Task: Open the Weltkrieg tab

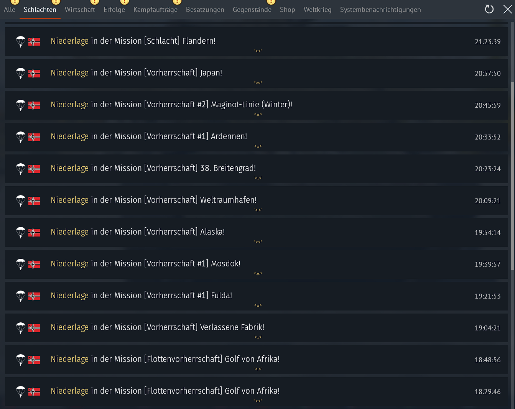Action: coord(318,10)
